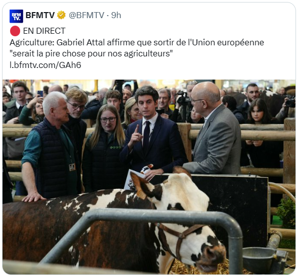This screenshot has width=297, height=276.
Task: Click the tweet text about Gabriel Attal
Action: (x=137, y=48)
